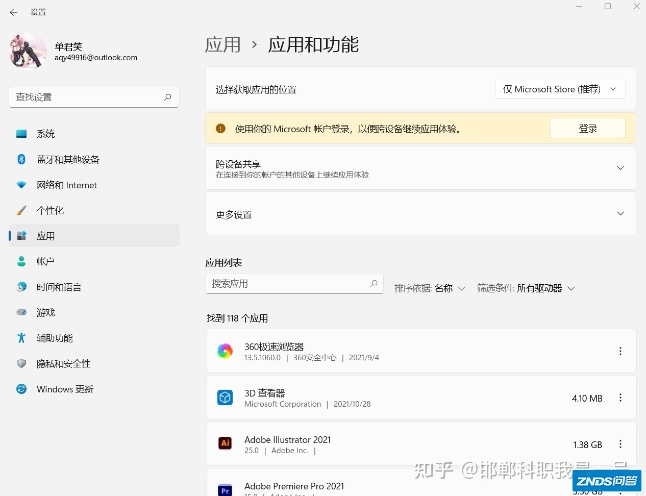Select the Adobe Premiere Pro 2021 app name
Image resolution: width=646 pixels, height=496 pixels.
click(x=294, y=486)
